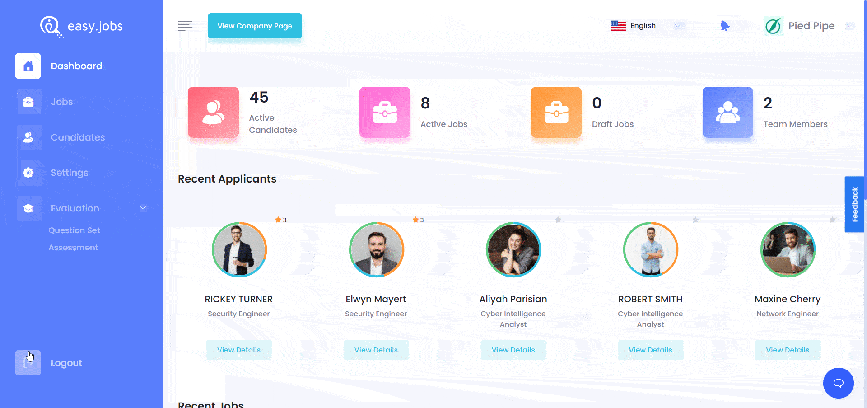867x408 pixels.
Task: Click the 45 Active Candidates count
Action: point(259,97)
